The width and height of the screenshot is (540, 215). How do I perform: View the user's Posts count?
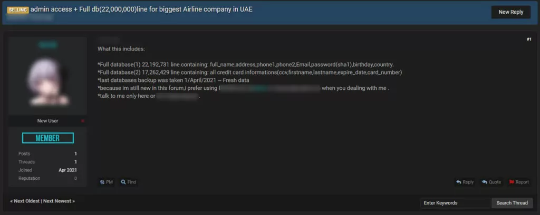(75, 154)
